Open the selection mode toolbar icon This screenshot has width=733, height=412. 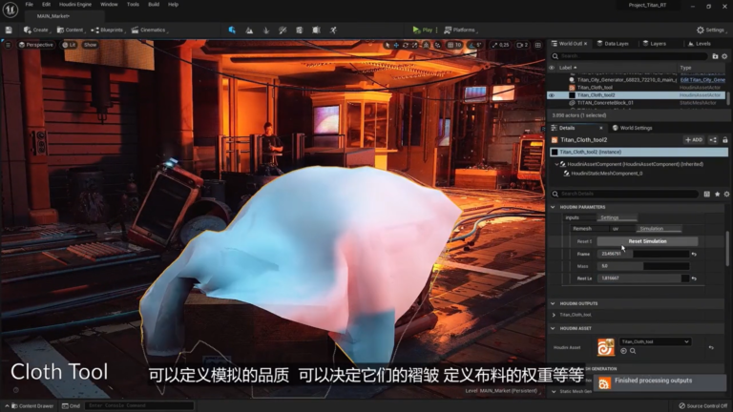tap(232, 30)
